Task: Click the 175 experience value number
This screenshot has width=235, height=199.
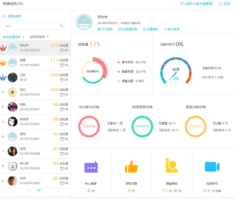Action: (95, 44)
